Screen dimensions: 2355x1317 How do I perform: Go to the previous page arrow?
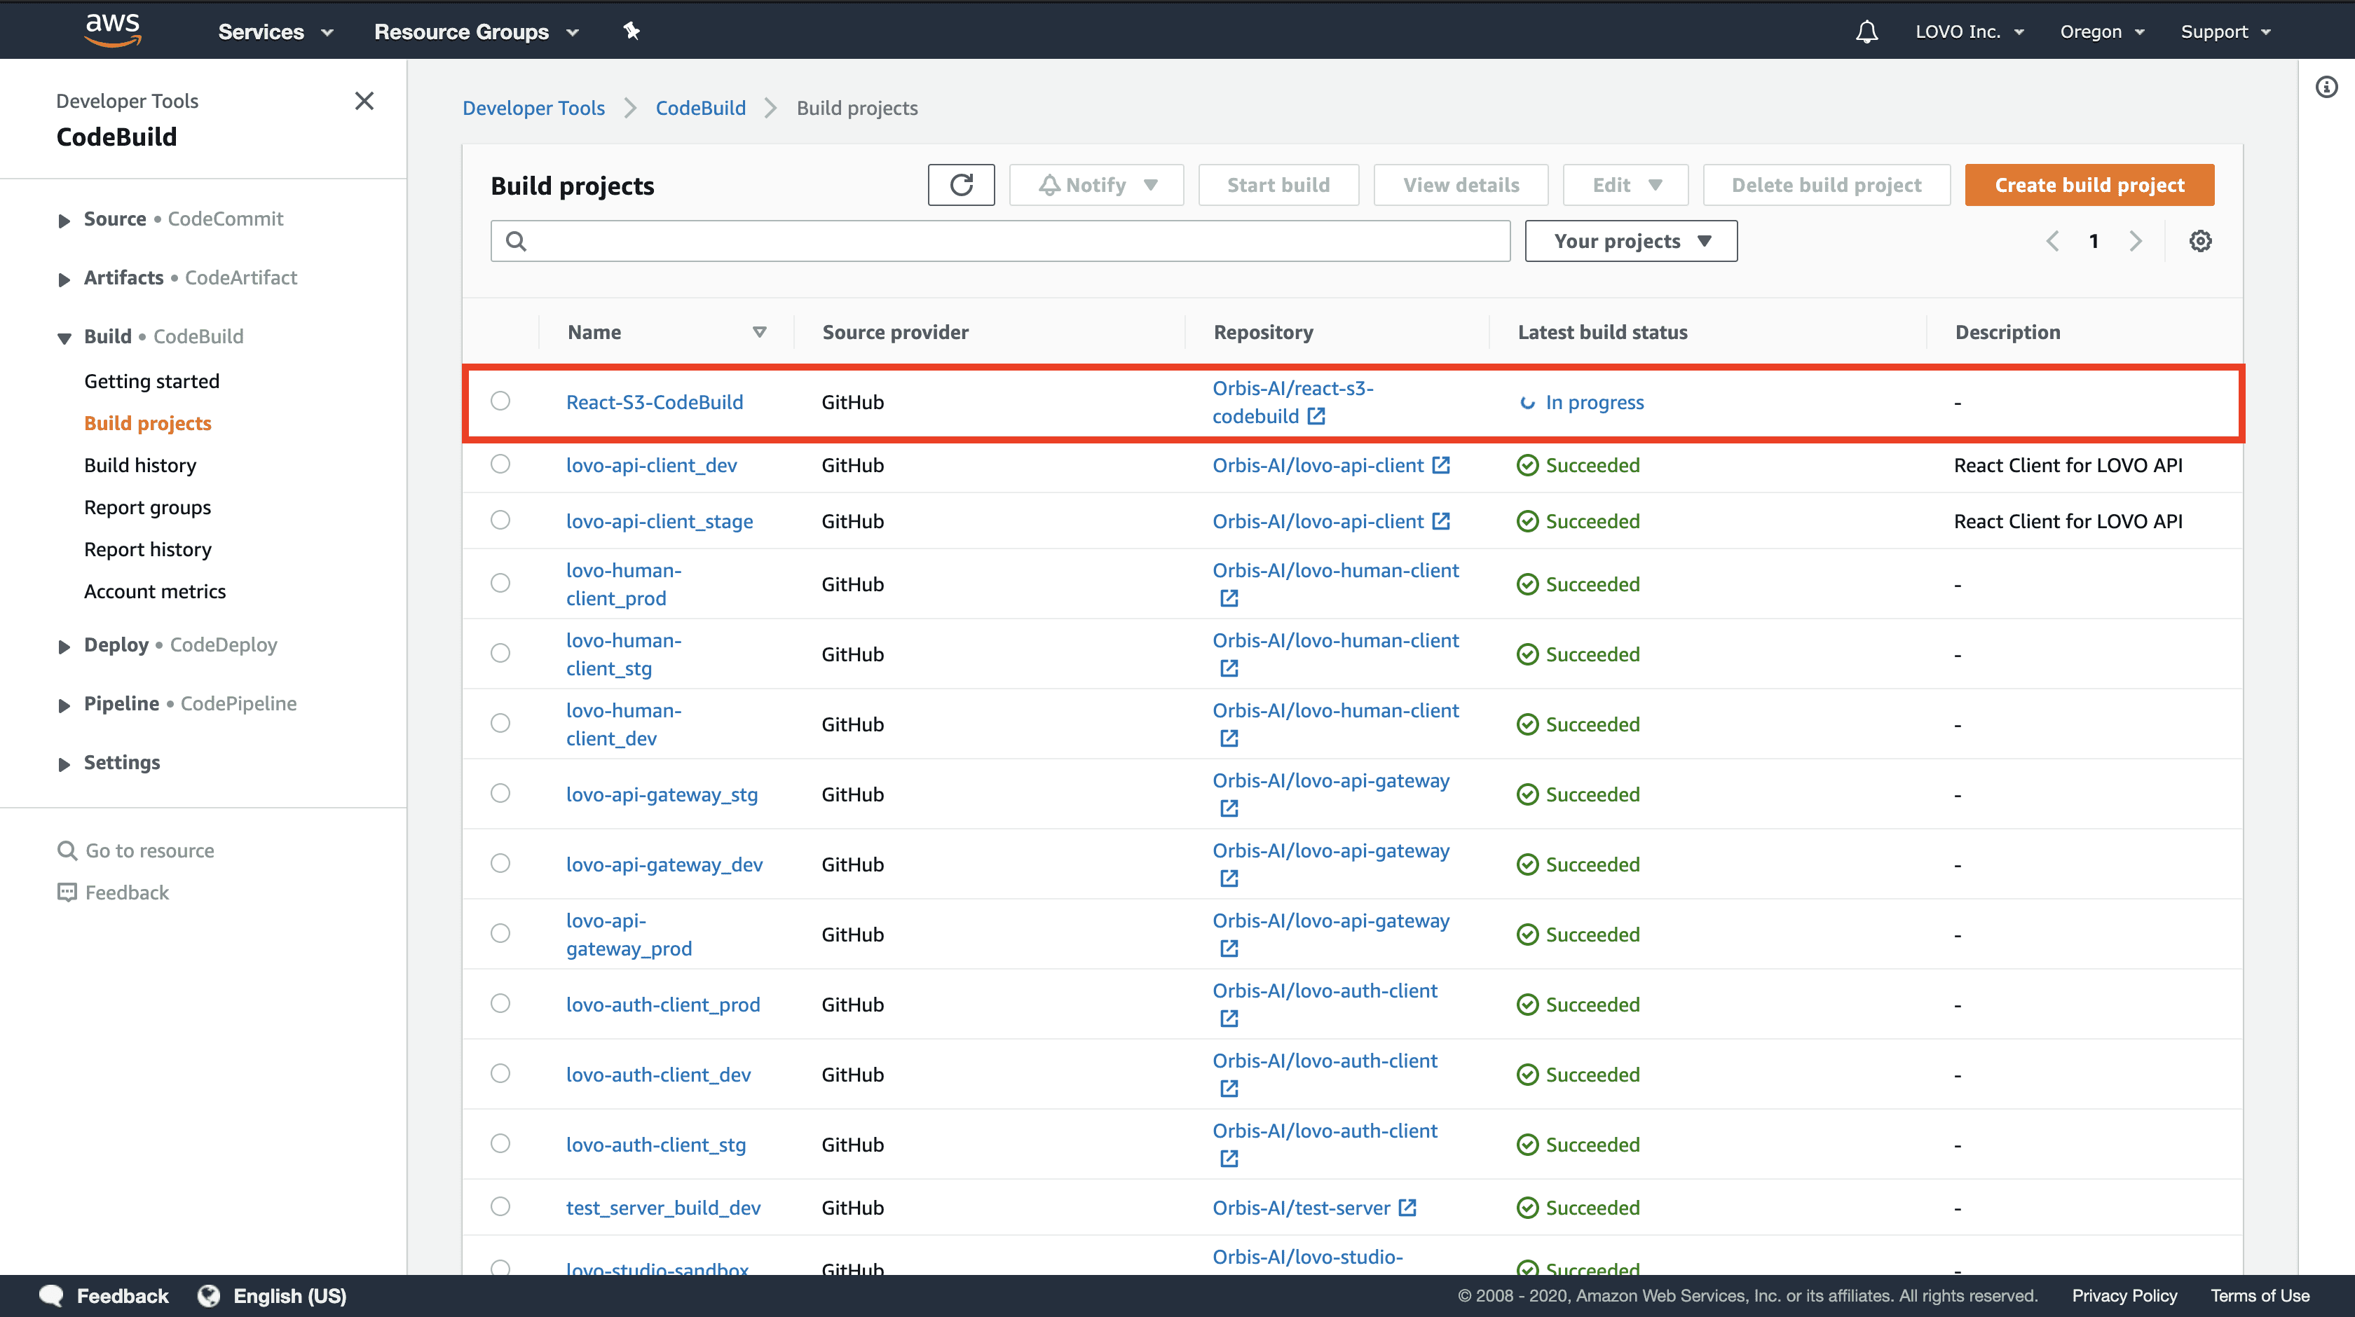[x=2052, y=241]
